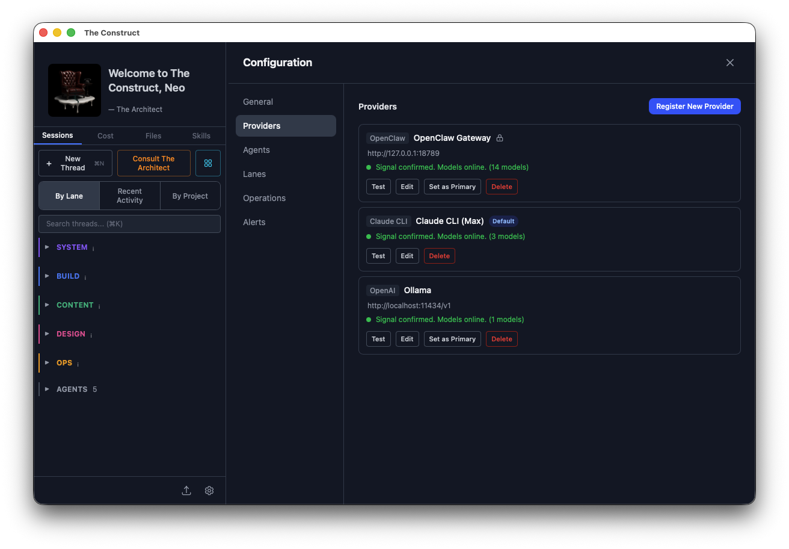Click the Claude CLI type tag
This screenshot has height=549, width=789.
coord(388,221)
